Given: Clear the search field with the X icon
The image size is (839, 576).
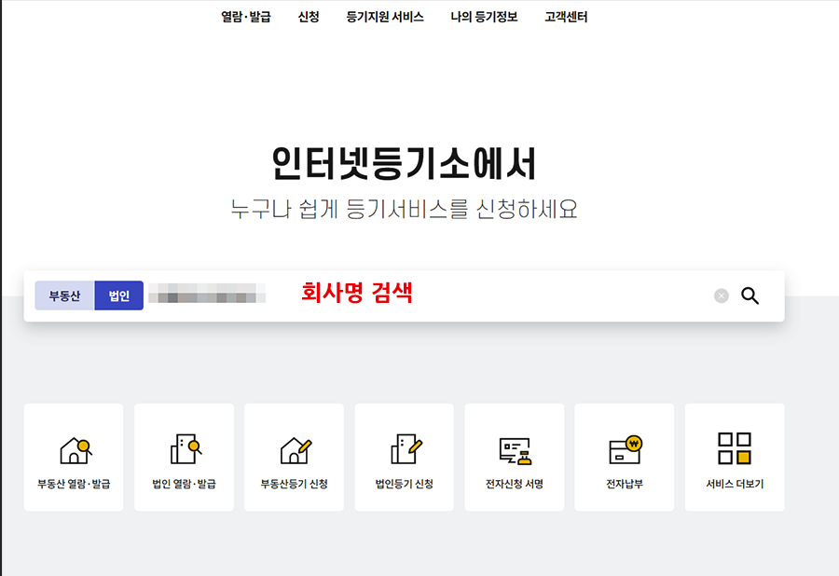Looking at the screenshot, I should coord(721,295).
